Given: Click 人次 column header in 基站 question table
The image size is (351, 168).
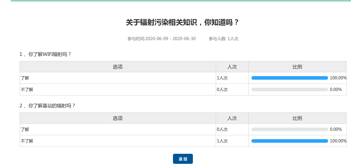Looking at the screenshot, I should click(232, 118).
